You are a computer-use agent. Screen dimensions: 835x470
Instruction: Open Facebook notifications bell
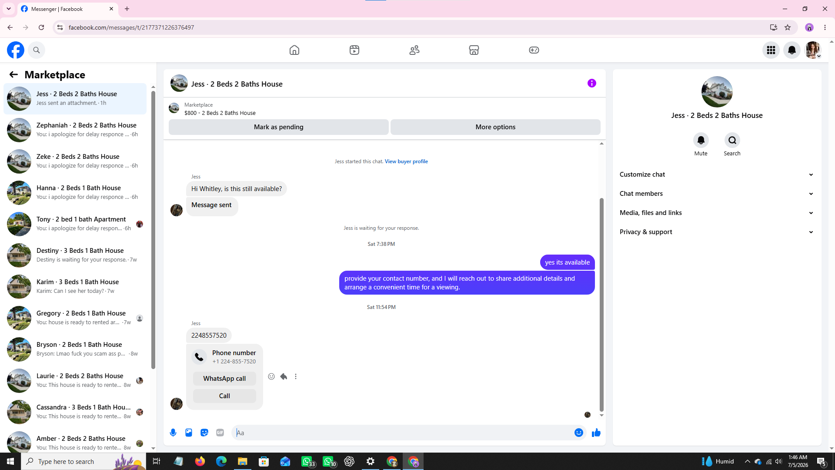(792, 50)
